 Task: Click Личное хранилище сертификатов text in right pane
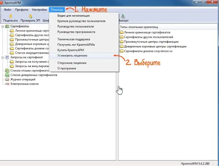click(x=147, y=32)
